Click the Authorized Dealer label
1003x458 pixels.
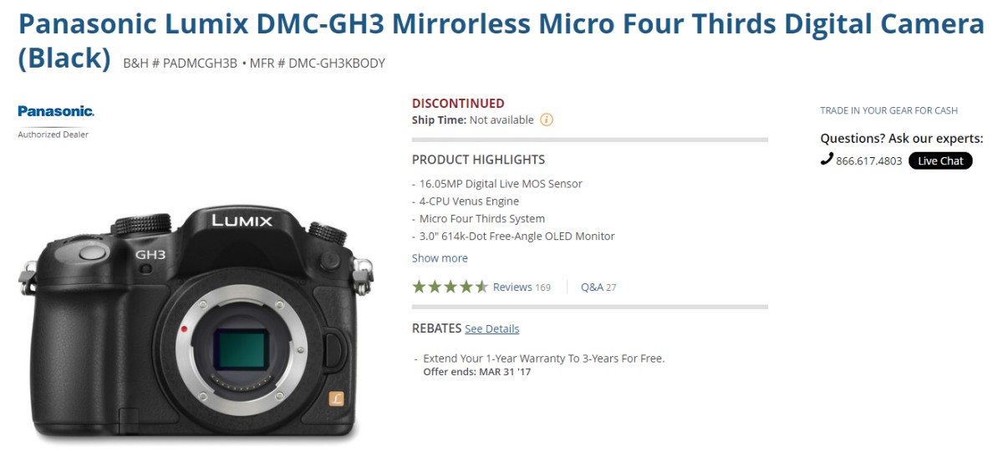coord(53,135)
